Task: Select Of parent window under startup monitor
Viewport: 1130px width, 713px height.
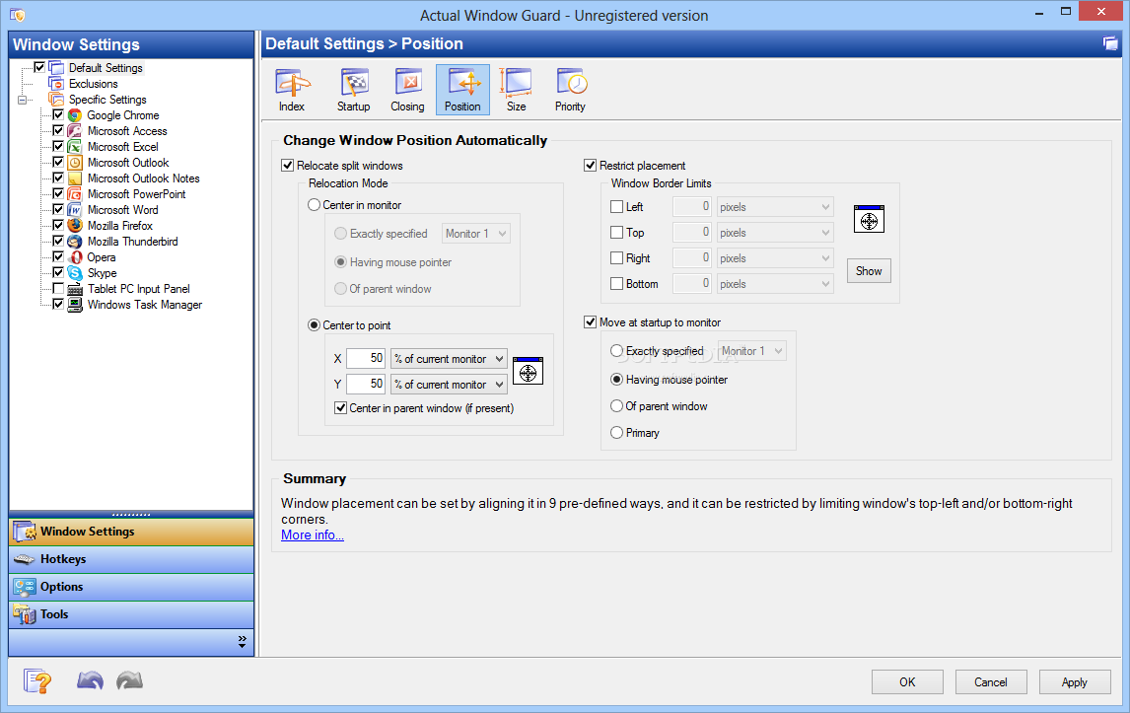Action: [x=617, y=406]
